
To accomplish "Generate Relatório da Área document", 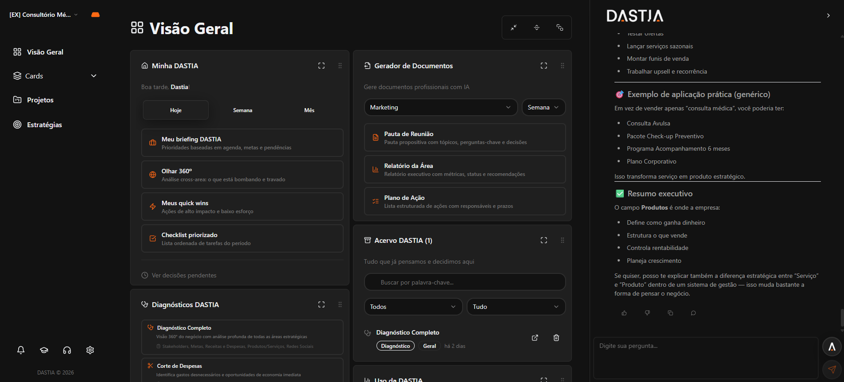I will click(x=465, y=169).
